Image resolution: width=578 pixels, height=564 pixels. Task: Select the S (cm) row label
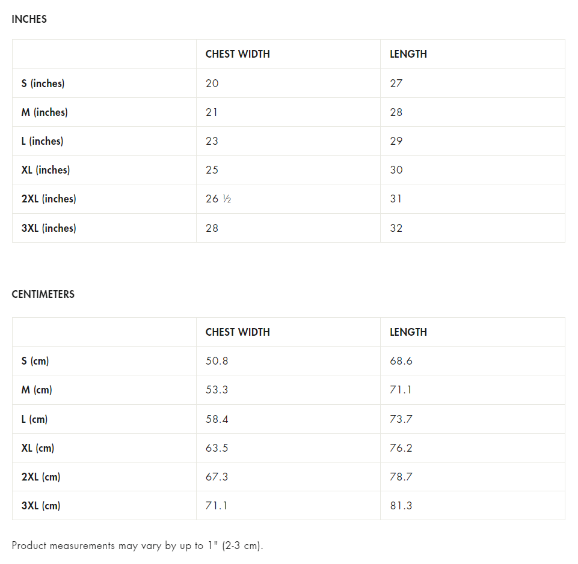[35, 361]
